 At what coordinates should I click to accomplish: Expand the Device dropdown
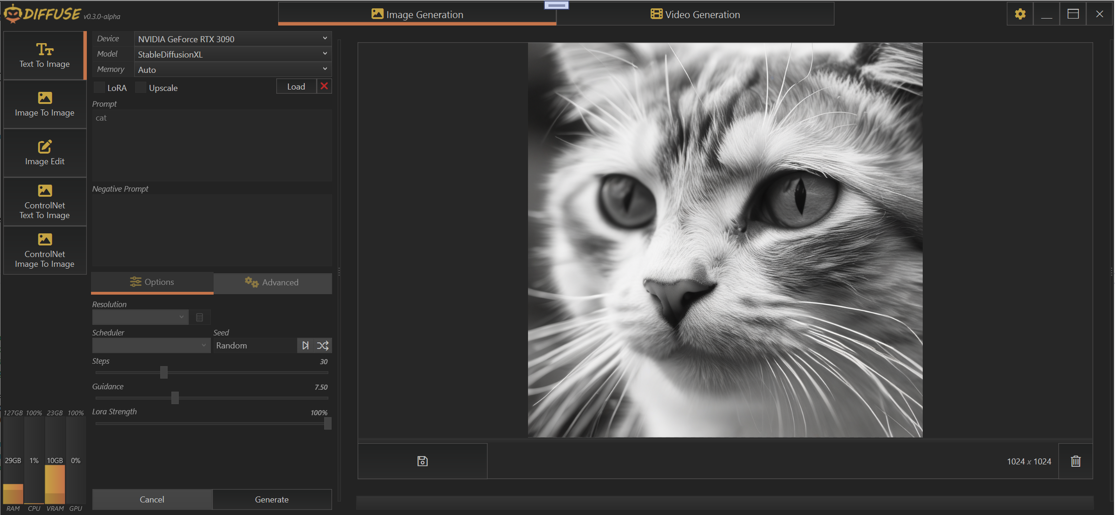[x=232, y=39]
